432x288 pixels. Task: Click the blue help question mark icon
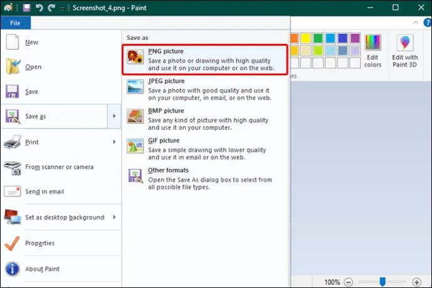click(428, 23)
